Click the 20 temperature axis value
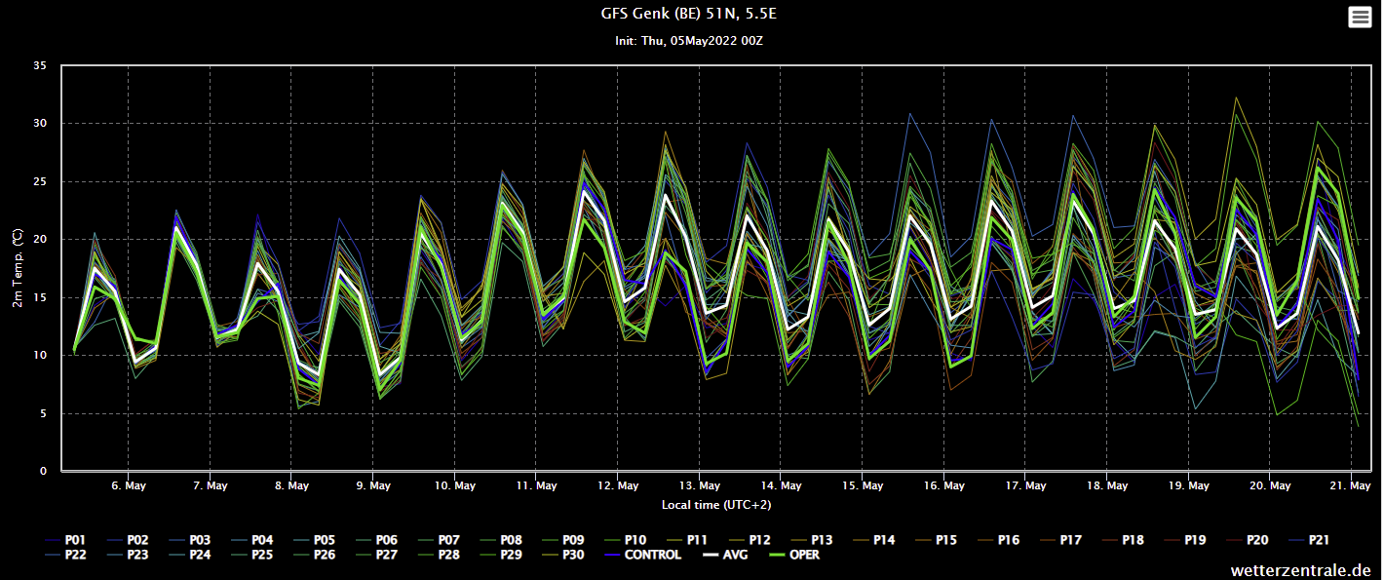Image resolution: width=1384 pixels, height=580 pixels. (40, 240)
